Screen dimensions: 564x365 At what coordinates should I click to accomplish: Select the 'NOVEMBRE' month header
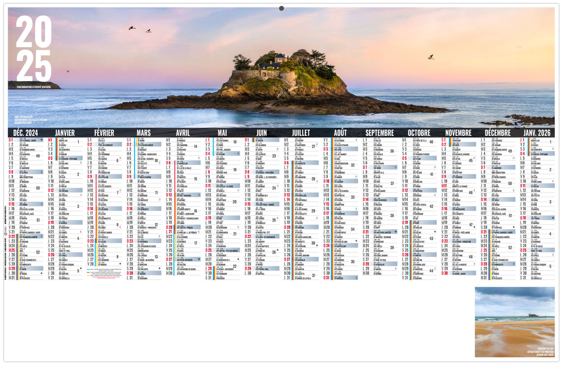(458, 133)
